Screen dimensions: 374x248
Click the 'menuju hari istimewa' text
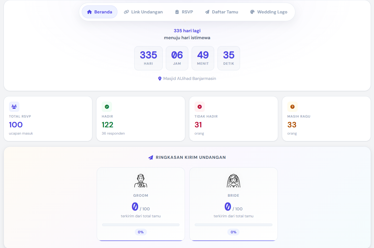pyautogui.click(x=187, y=38)
